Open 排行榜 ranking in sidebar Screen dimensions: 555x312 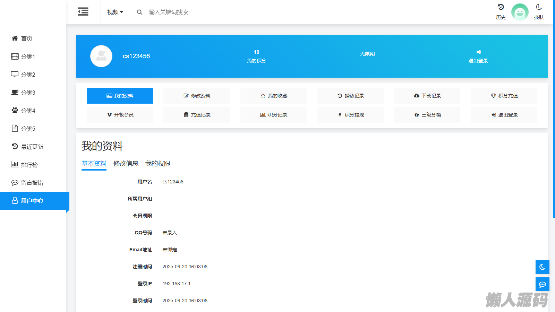[x=29, y=165]
